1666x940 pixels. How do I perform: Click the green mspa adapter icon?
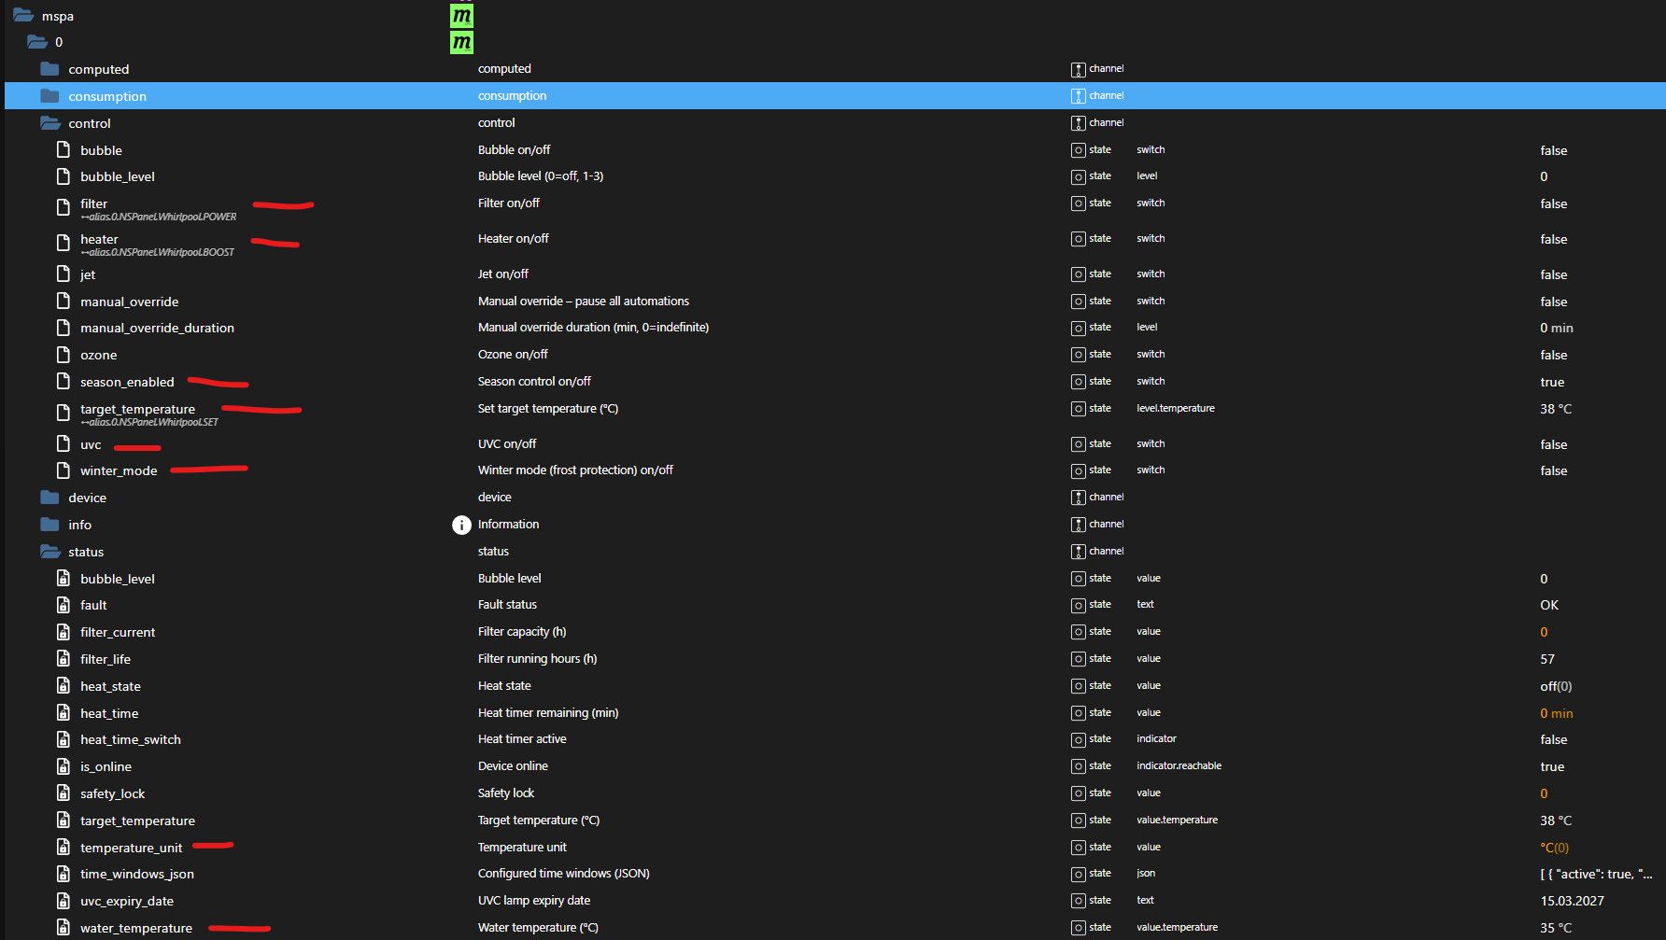[461, 16]
